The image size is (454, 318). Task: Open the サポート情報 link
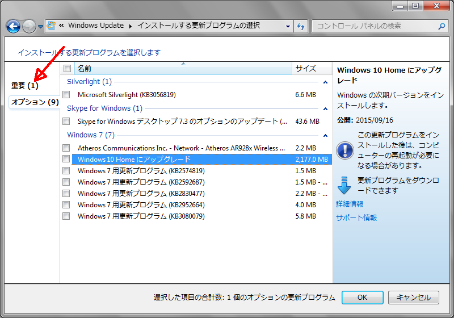point(356,218)
